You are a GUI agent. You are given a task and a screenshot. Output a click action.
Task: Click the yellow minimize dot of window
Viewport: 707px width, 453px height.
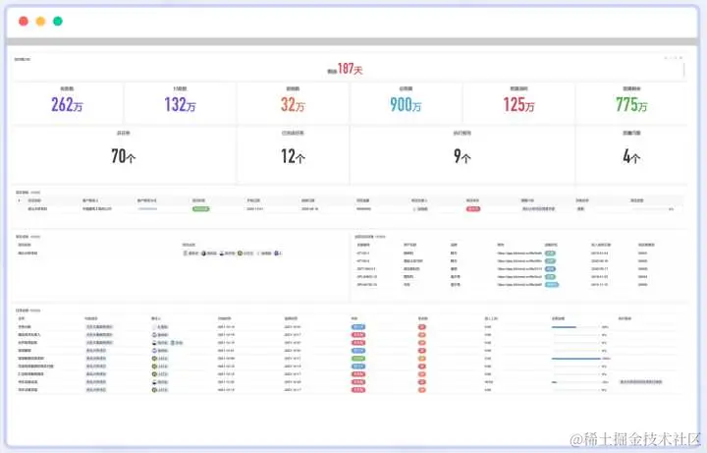tap(40, 22)
